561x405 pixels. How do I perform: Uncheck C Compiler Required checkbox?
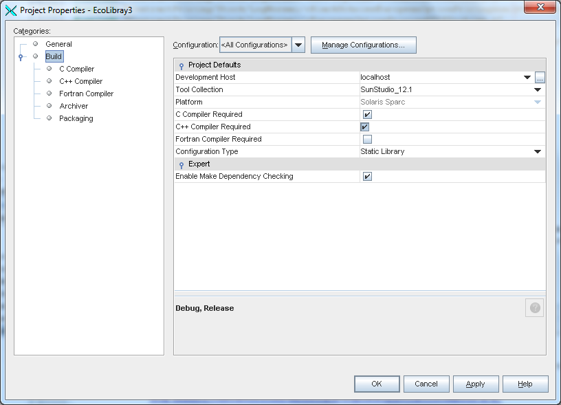(367, 115)
